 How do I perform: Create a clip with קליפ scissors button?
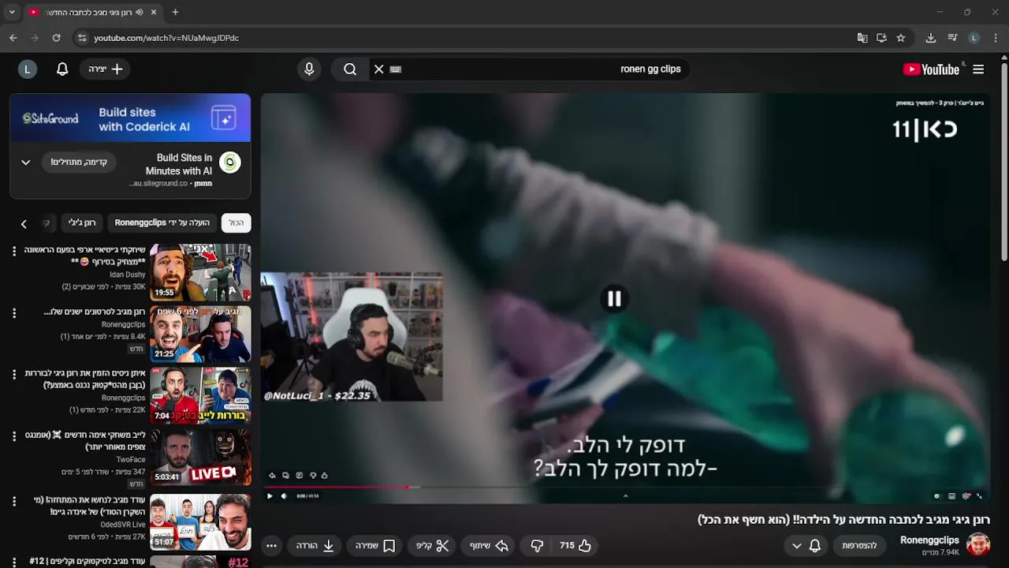433,545
